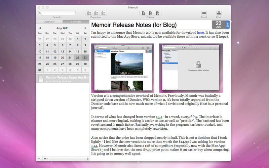269x168 pixels.
Task: Select July 15 in calendar
Action: (x=78, y=51)
